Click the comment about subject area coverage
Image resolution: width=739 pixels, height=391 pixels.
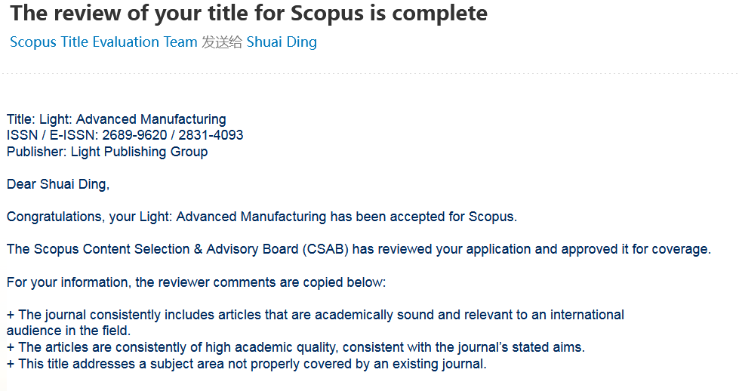tap(247, 364)
